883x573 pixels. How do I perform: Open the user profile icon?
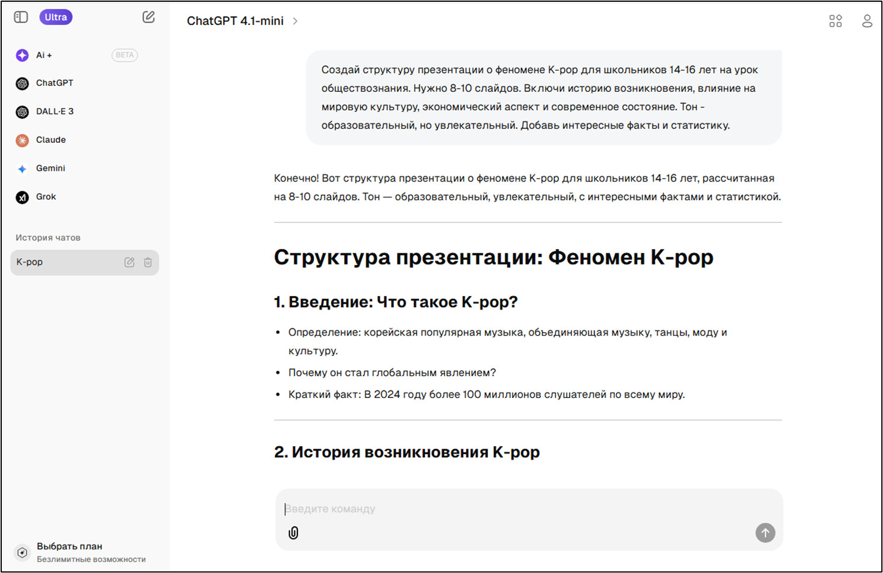coord(866,21)
